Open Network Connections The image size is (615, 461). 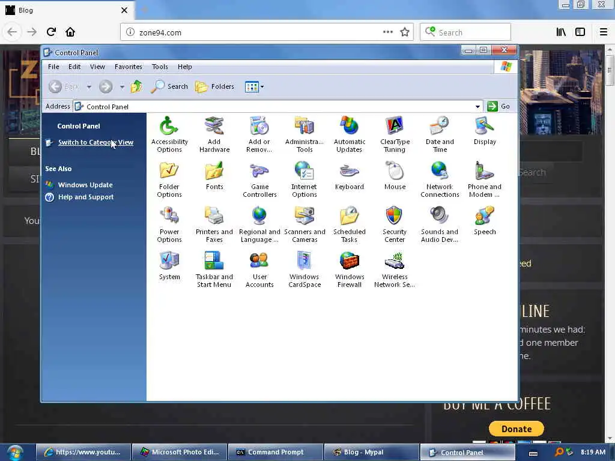click(x=440, y=179)
